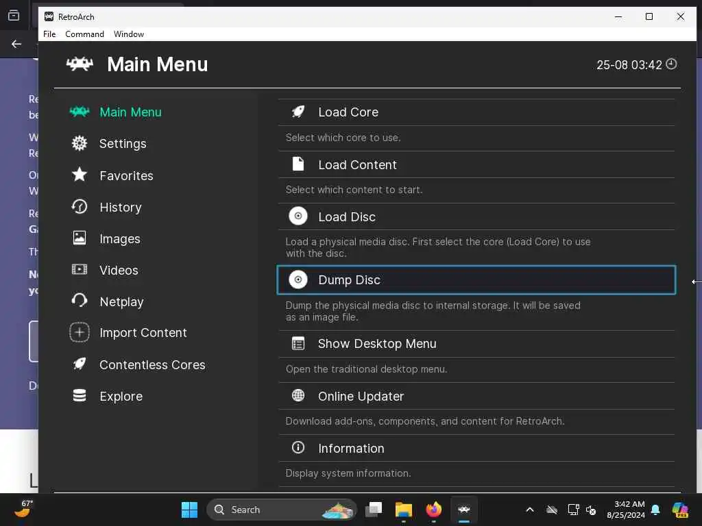Select Explore in the sidebar
The height and width of the screenshot is (526, 702).
pyautogui.click(x=121, y=397)
